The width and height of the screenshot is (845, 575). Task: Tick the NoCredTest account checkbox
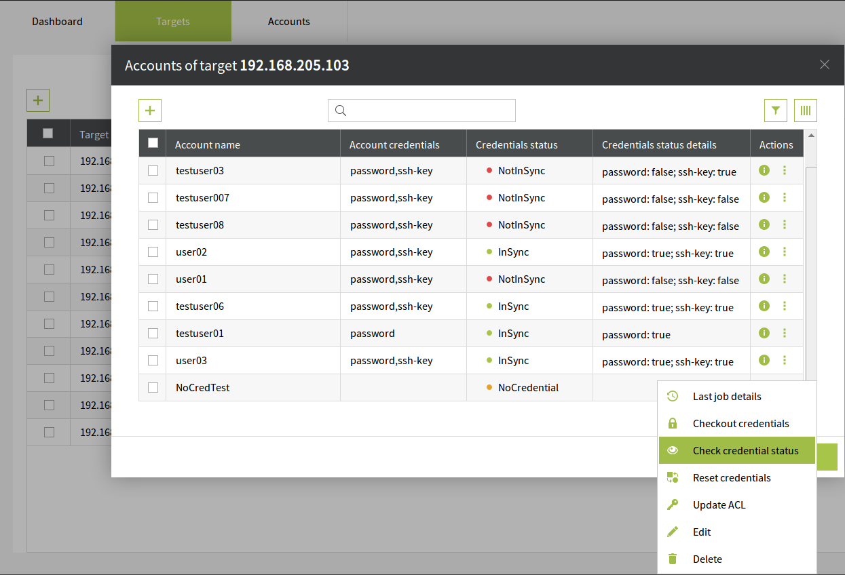[x=153, y=388]
